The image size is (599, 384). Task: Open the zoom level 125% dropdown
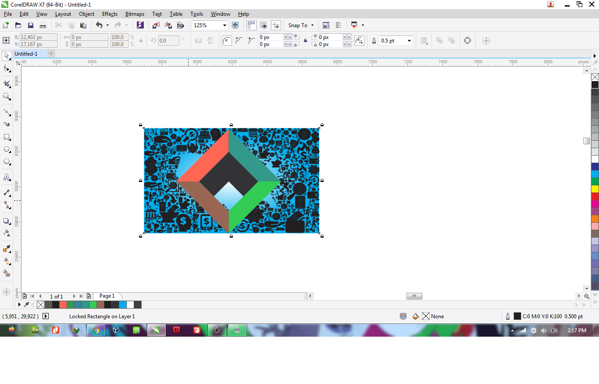click(225, 25)
